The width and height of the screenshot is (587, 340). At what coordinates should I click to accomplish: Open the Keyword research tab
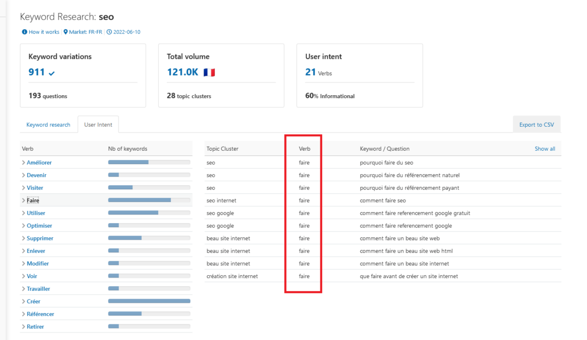48,124
